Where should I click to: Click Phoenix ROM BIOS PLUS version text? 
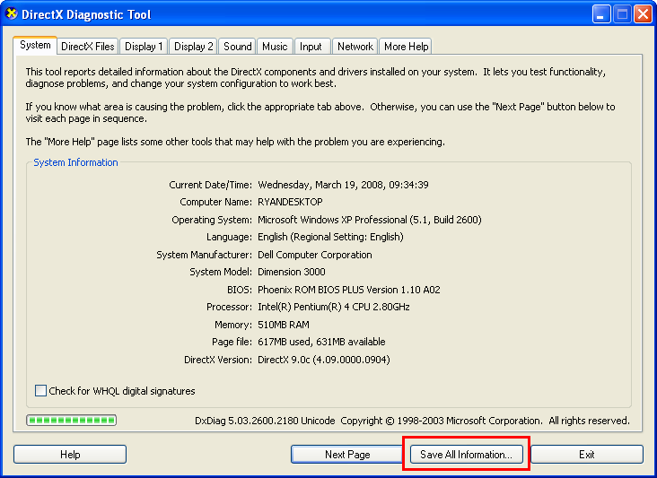click(x=349, y=290)
